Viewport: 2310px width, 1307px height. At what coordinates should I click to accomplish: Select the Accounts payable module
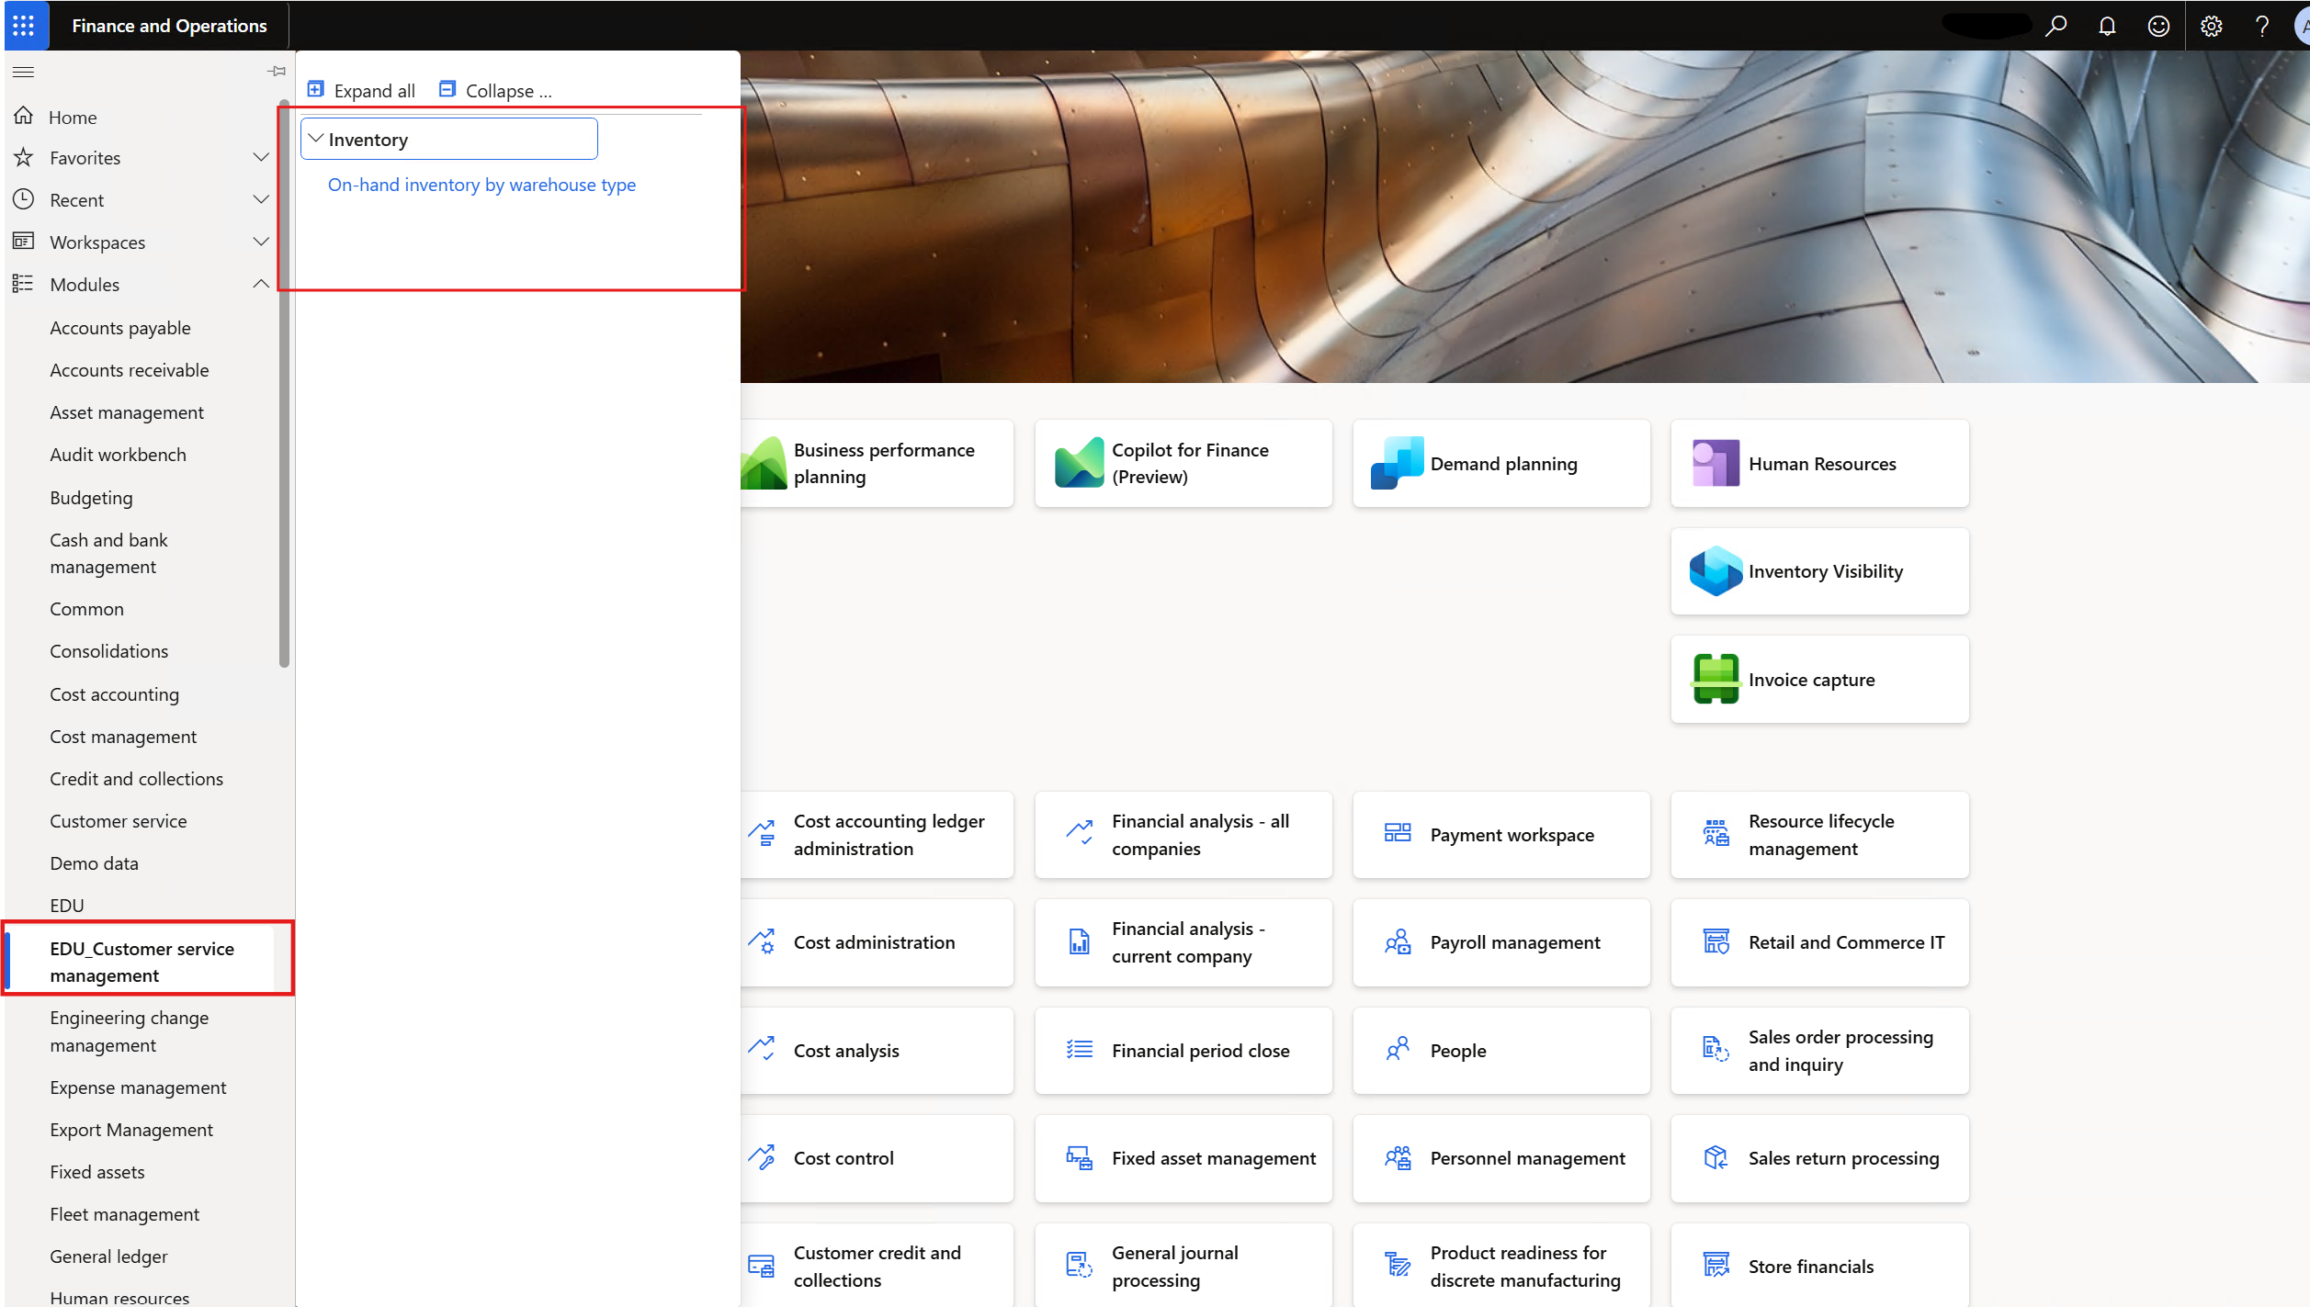coord(120,328)
